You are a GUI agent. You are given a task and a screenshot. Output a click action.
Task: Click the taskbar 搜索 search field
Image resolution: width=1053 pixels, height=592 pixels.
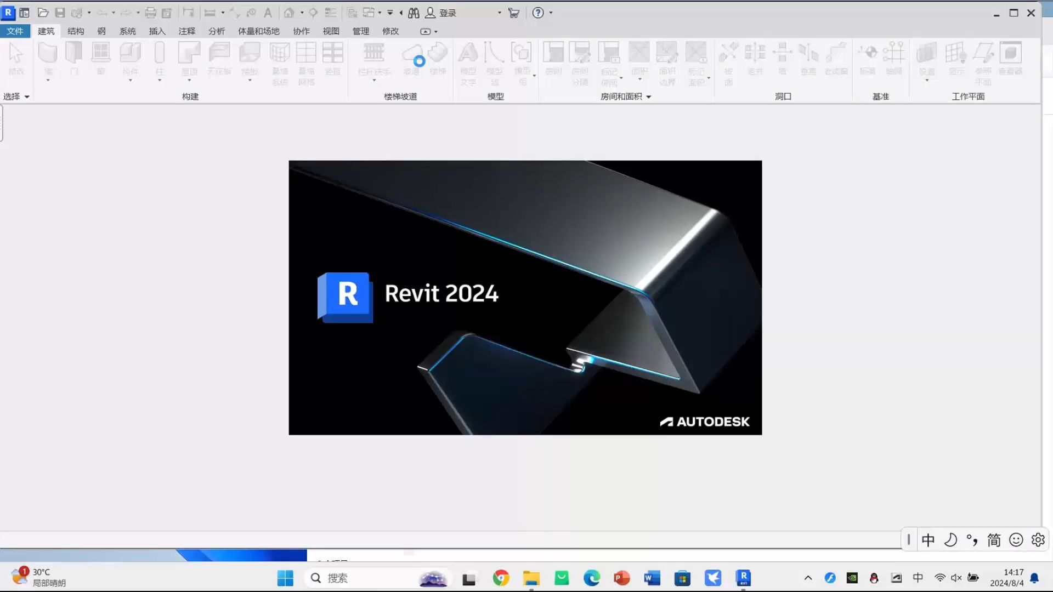[x=378, y=578]
